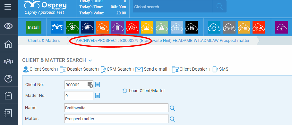The image size is (292, 125).
Task: Open Client Search
Action: pos(39,69)
